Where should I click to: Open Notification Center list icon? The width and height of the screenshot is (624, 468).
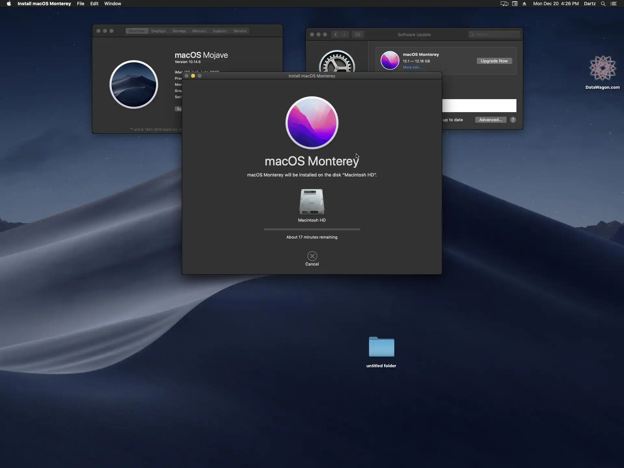point(614,4)
